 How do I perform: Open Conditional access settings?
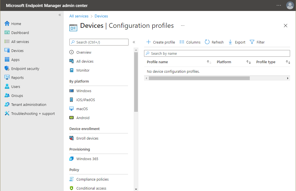pyautogui.click(x=91, y=188)
